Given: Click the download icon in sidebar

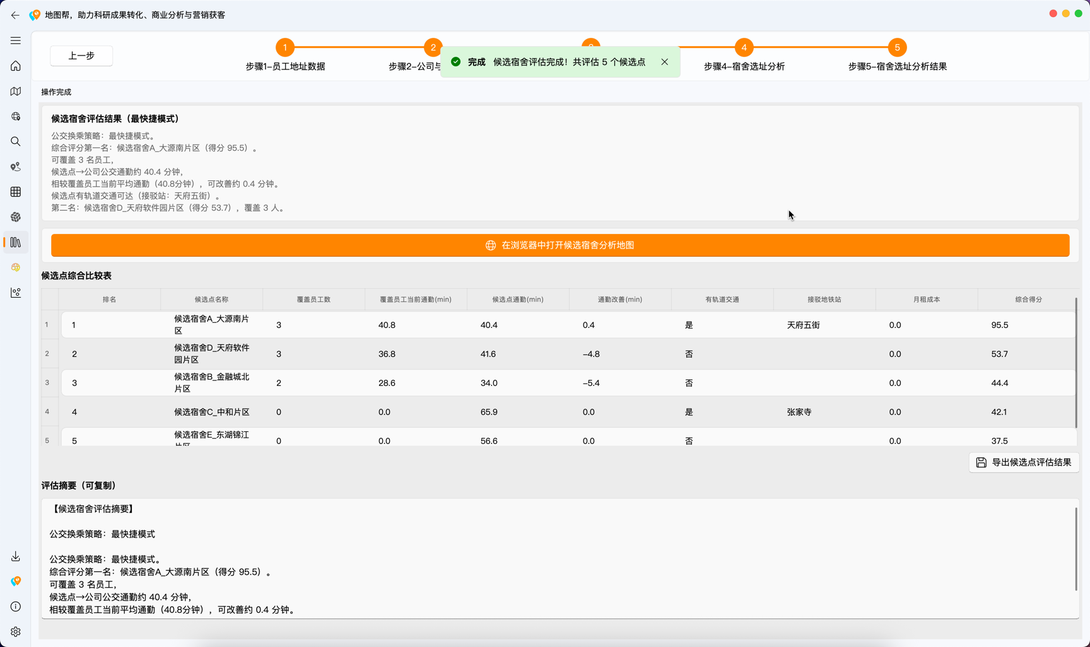Looking at the screenshot, I should coord(16,556).
